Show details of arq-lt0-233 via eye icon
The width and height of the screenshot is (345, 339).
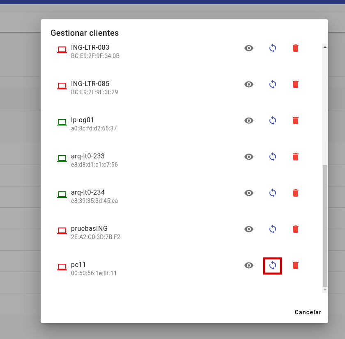(249, 157)
